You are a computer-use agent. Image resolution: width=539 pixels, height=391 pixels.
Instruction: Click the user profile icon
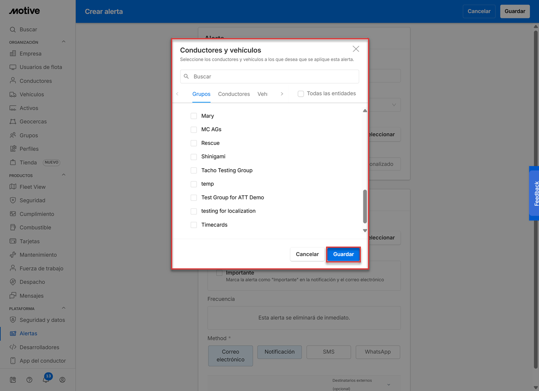pyautogui.click(x=62, y=380)
